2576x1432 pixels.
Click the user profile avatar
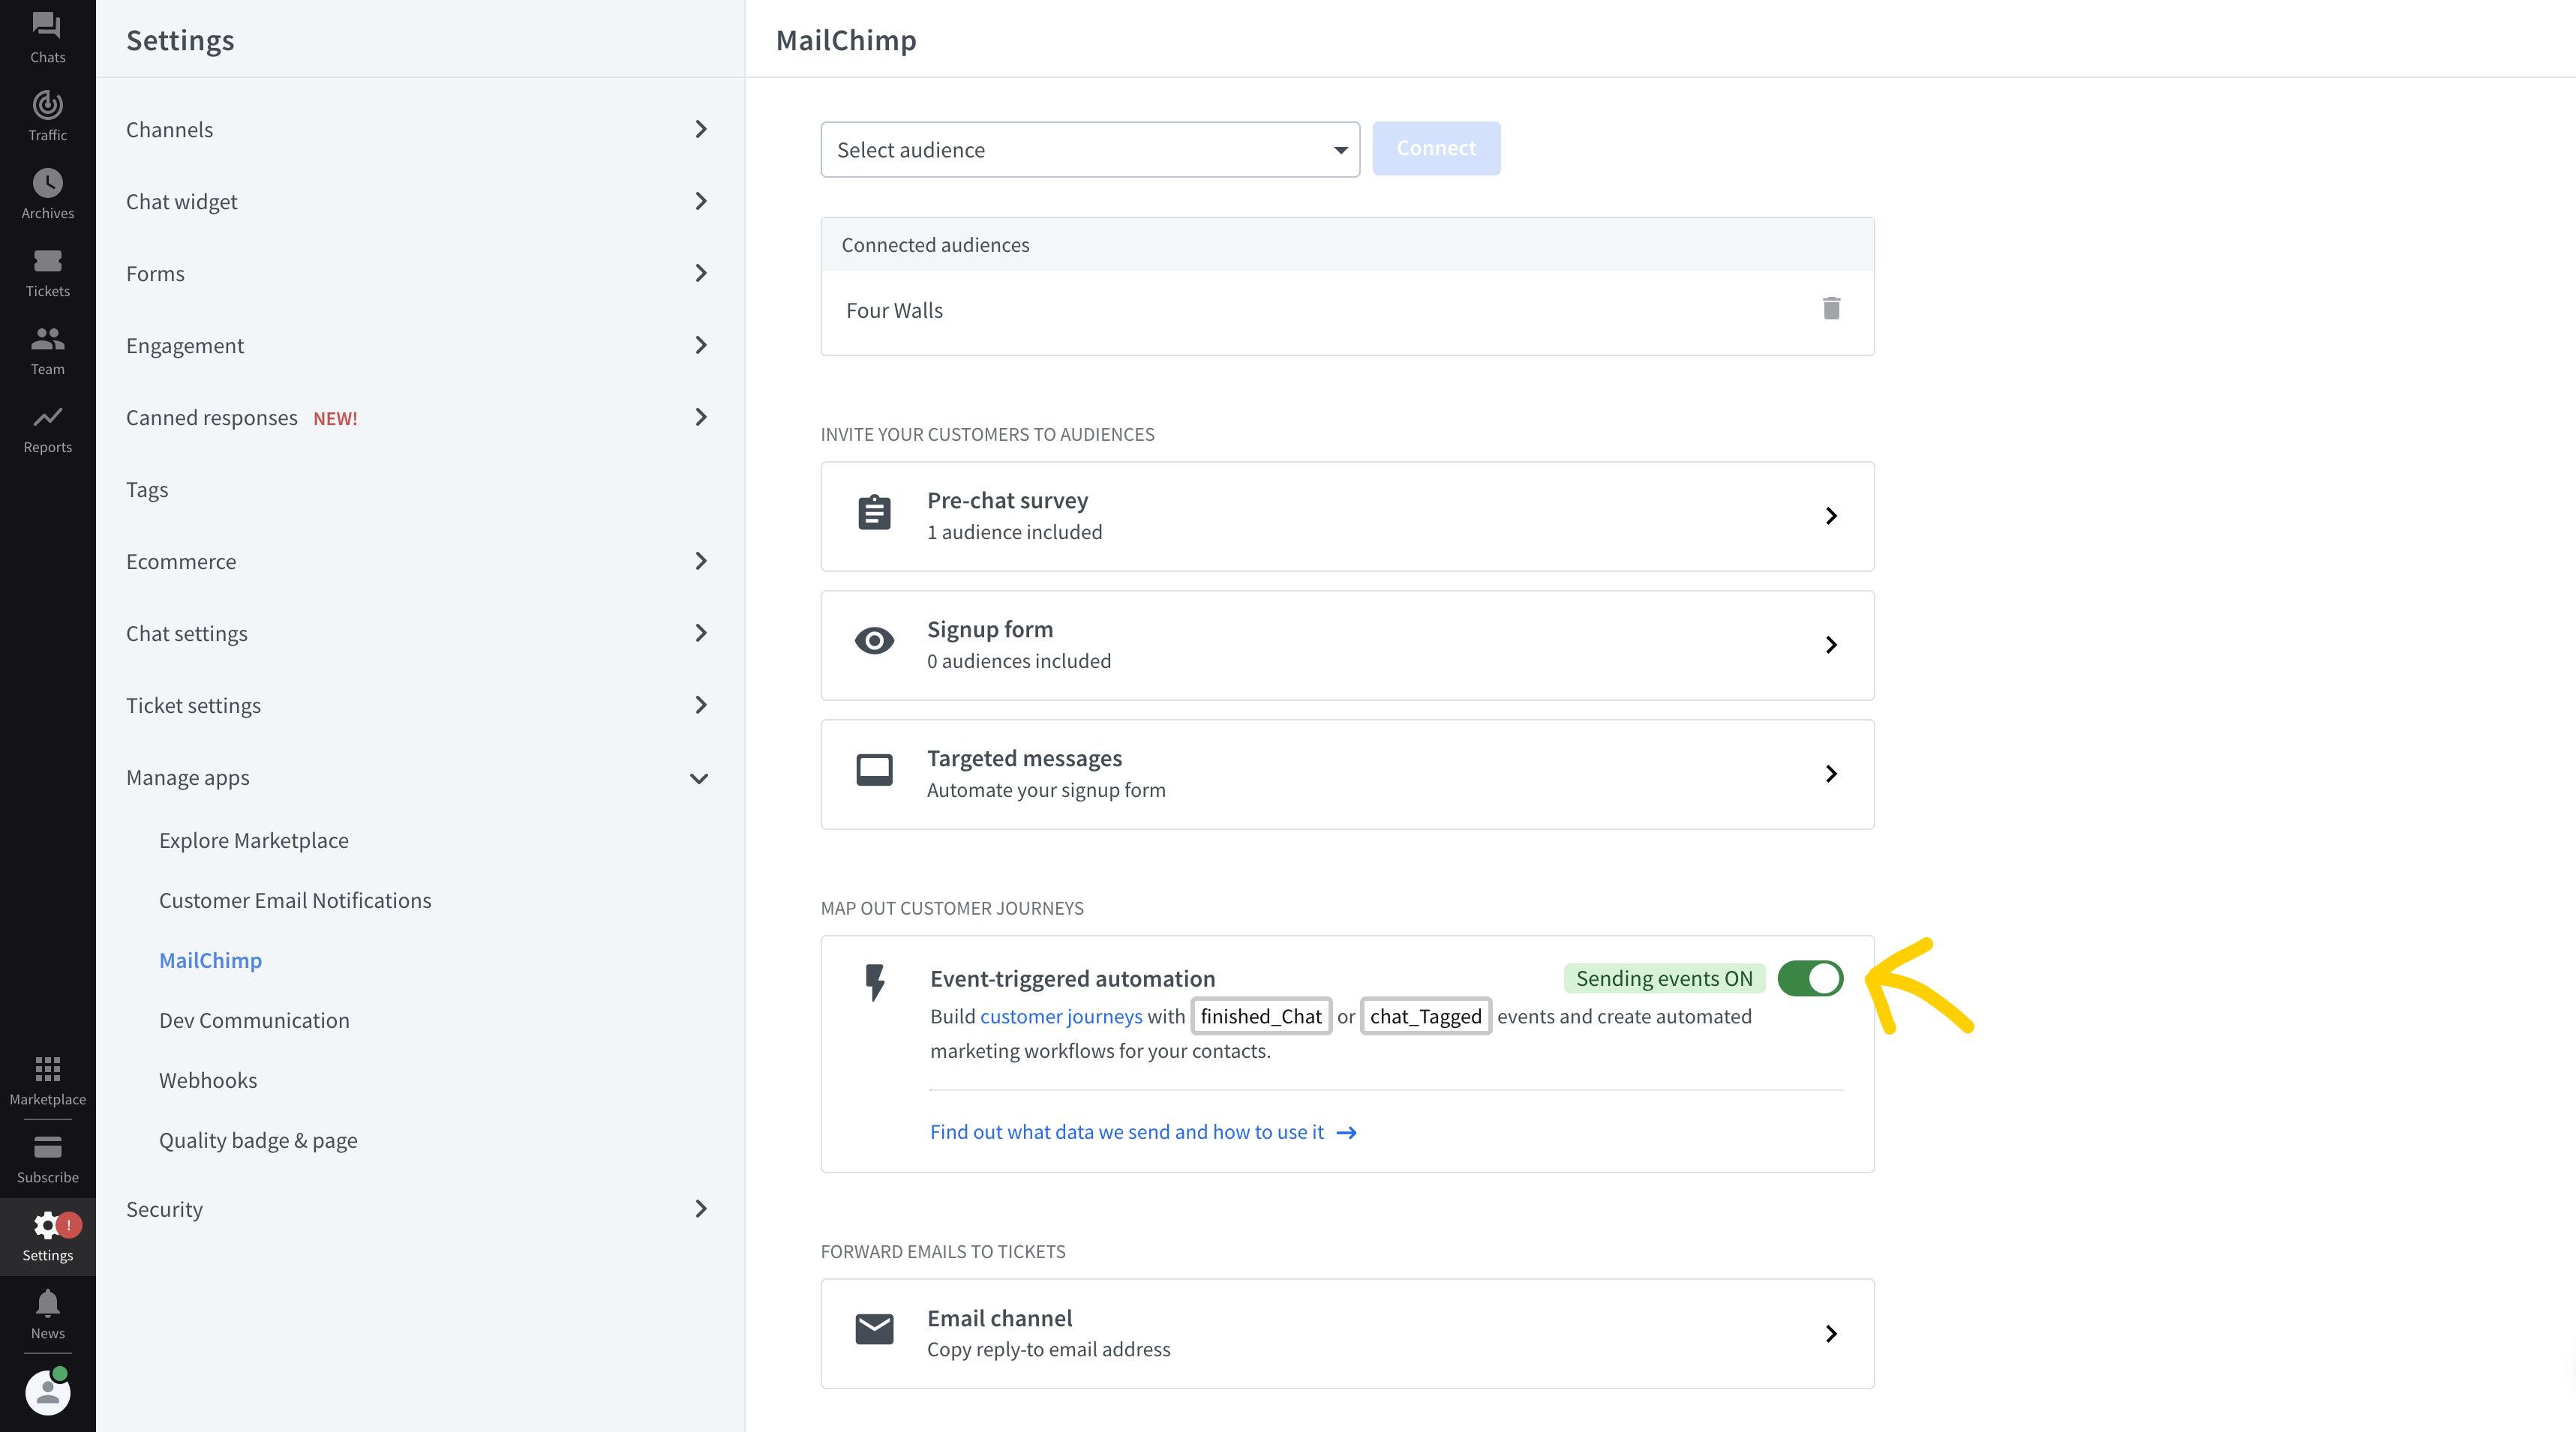coord(47,1391)
